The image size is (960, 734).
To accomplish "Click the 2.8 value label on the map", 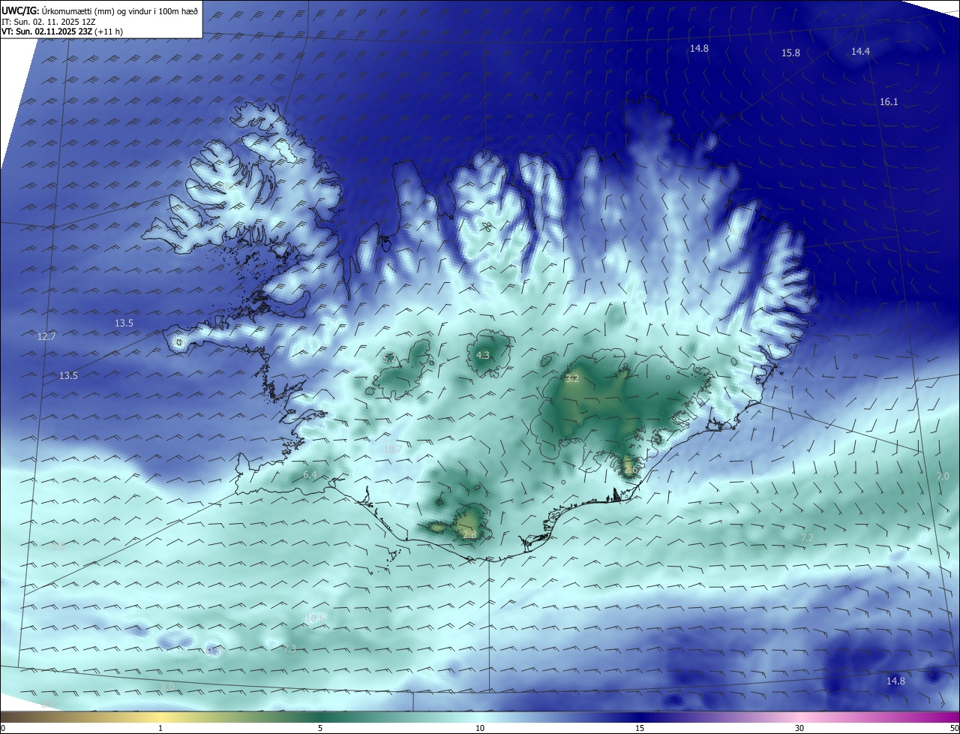I will point(469,534).
